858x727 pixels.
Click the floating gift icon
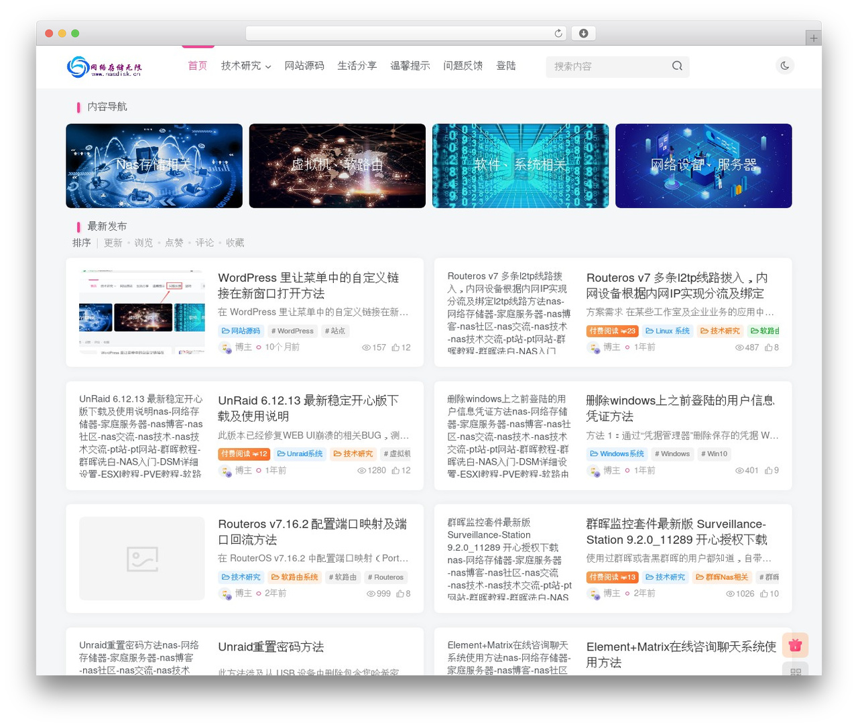pyautogui.click(x=795, y=645)
